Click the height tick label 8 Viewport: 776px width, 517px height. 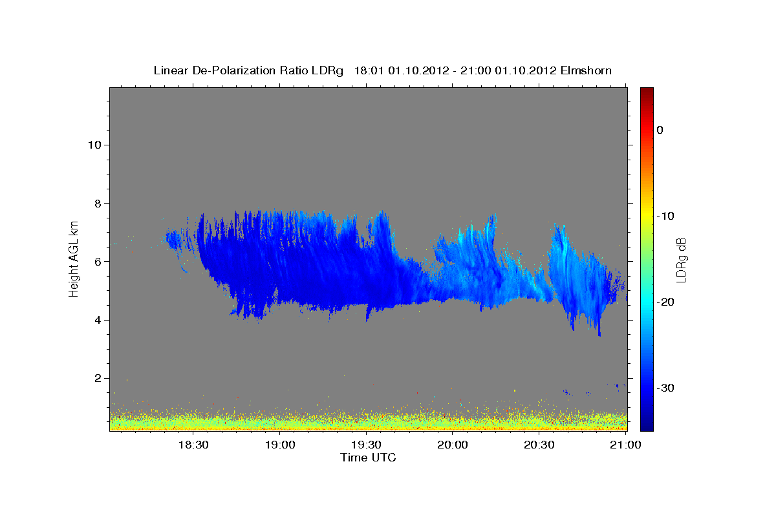97,203
